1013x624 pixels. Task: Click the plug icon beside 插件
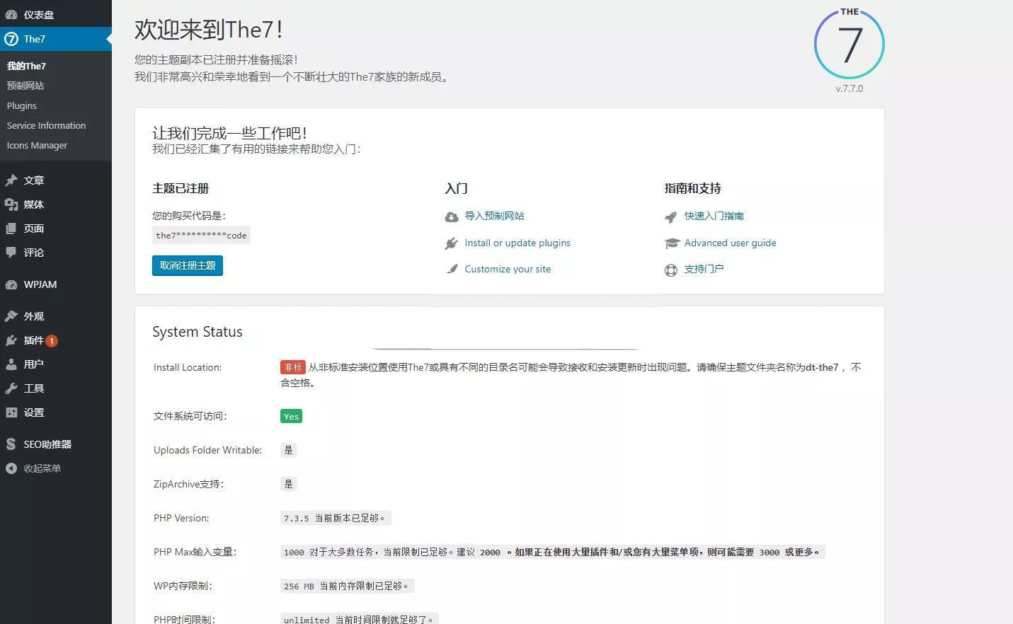[11, 340]
